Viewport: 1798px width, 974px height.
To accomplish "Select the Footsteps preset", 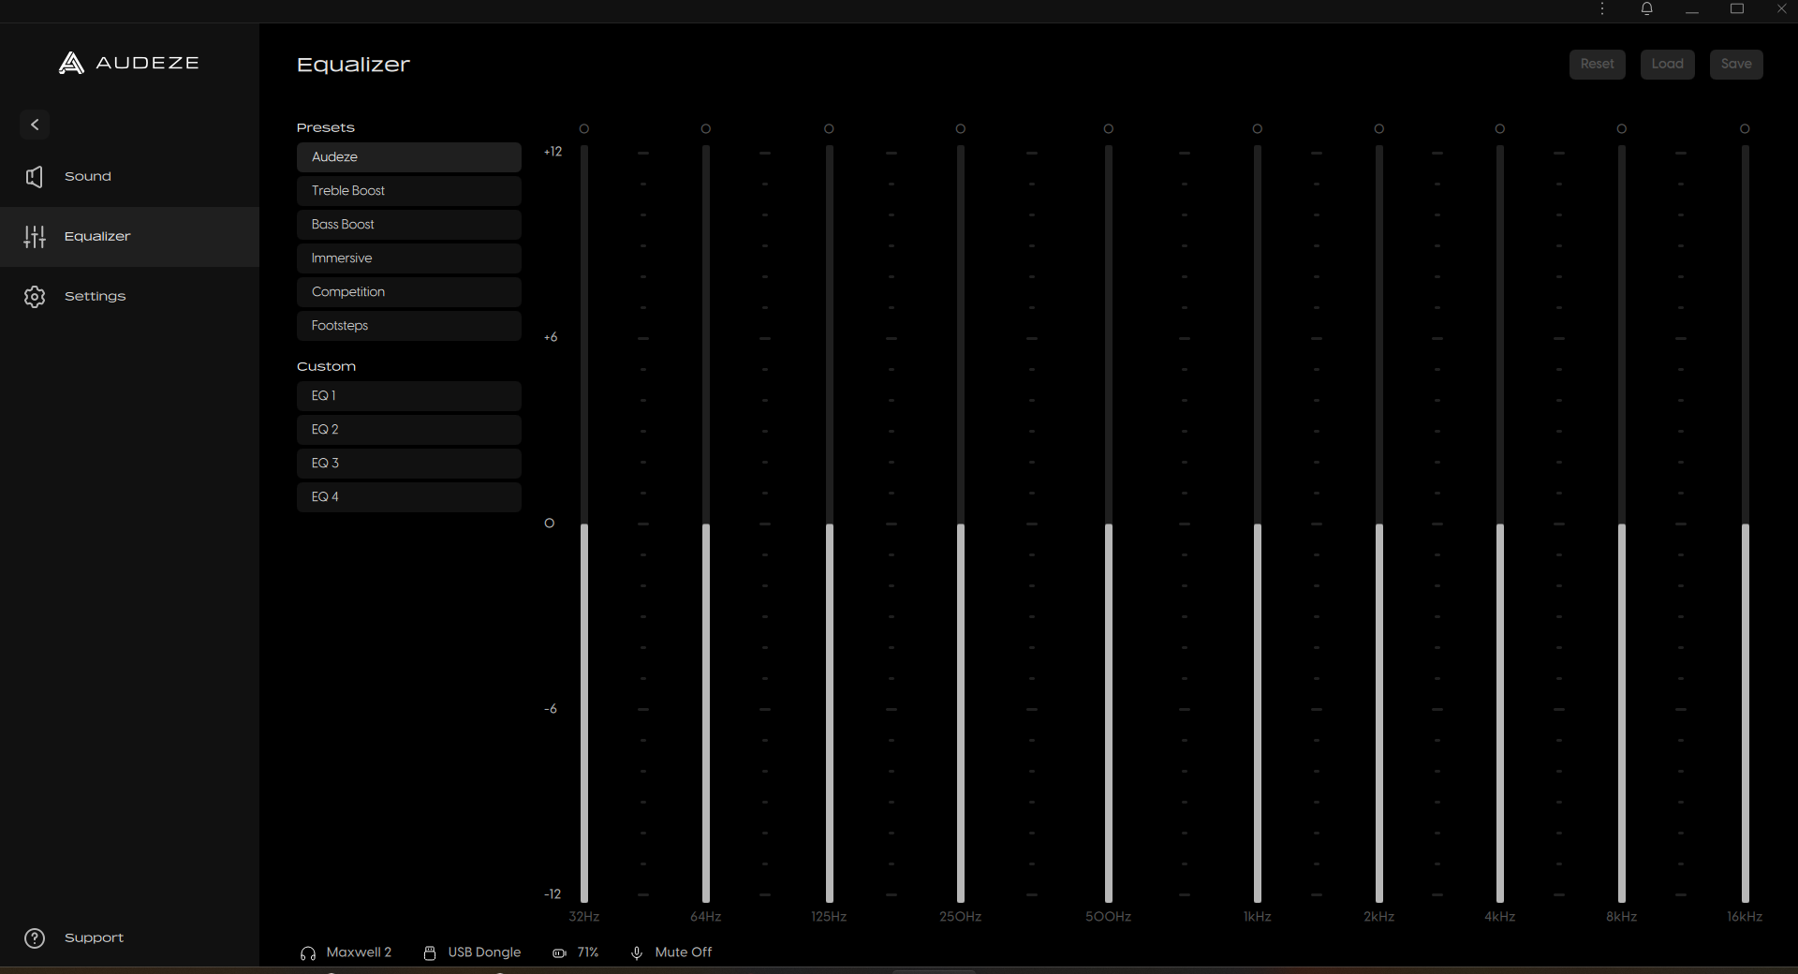I will (x=408, y=325).
